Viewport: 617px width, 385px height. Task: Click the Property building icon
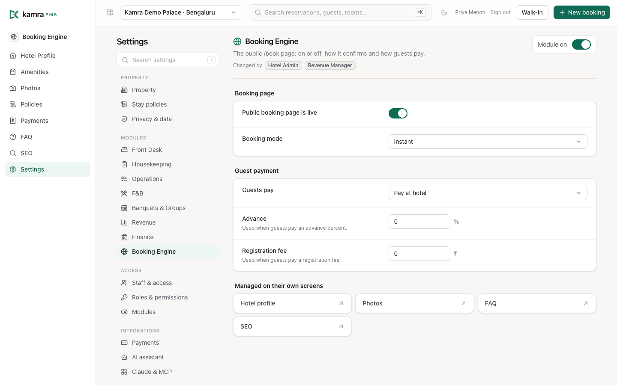click(x=124, y=90)
